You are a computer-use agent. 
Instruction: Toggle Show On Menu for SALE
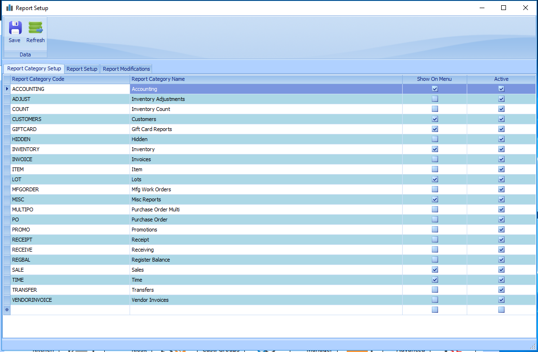coord(435,270)
